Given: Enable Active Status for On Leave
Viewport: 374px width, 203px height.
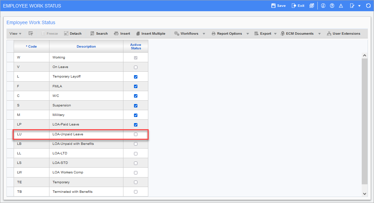Looking at the screenshot, I should tap(136, 67).
